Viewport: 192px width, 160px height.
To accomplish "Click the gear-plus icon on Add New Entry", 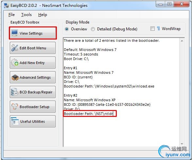I will tap(15, 62).
